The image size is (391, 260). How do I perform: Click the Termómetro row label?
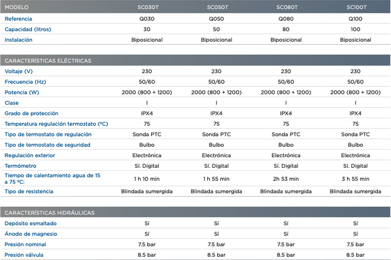(20, 166)
